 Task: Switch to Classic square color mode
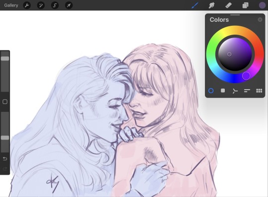pyautogui.click(x=223, y=91)
